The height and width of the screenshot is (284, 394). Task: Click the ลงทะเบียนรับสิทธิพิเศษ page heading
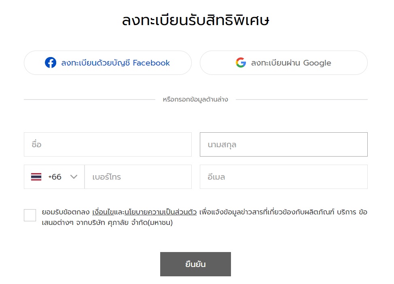[x=195, y=20]
